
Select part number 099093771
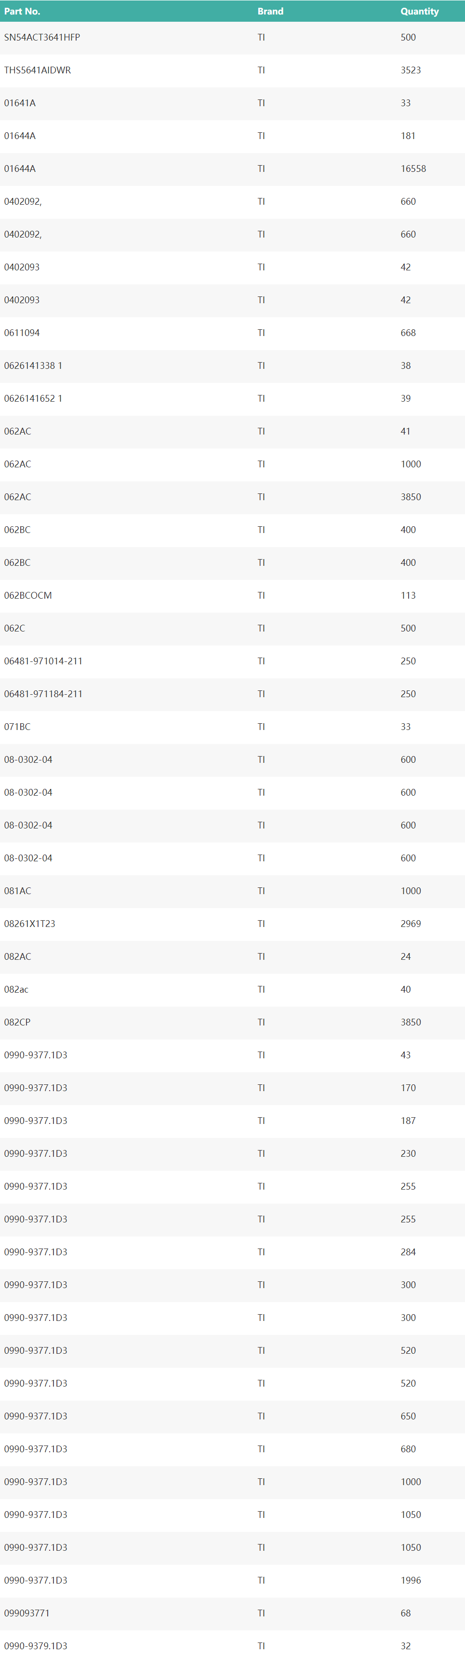coord(27,1613)
